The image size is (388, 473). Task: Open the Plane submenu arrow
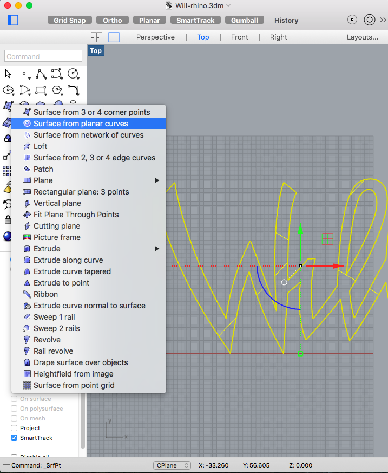point(156,180)
